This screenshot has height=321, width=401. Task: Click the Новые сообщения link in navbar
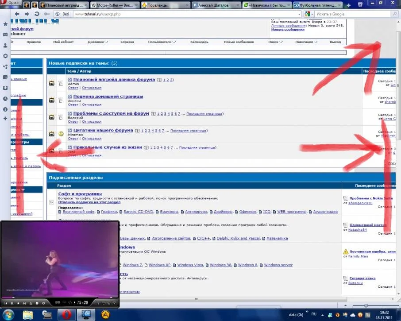coord(239,42)
